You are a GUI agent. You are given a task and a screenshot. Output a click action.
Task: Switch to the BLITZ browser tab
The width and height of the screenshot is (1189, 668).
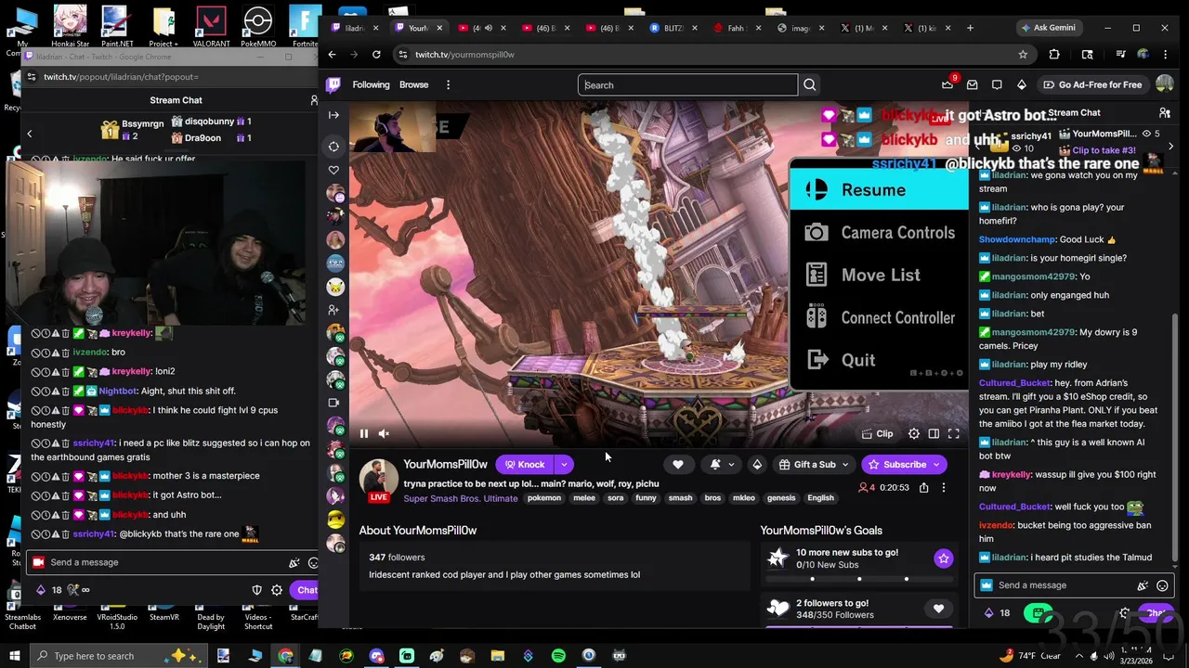(674, 28)
